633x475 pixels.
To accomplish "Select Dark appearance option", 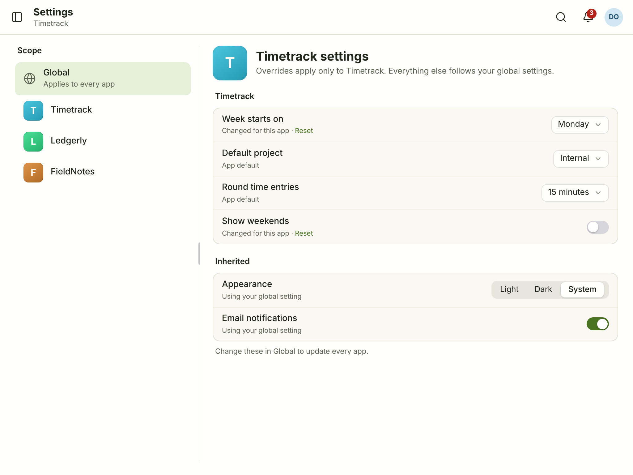I will click(x=543, y=289).
